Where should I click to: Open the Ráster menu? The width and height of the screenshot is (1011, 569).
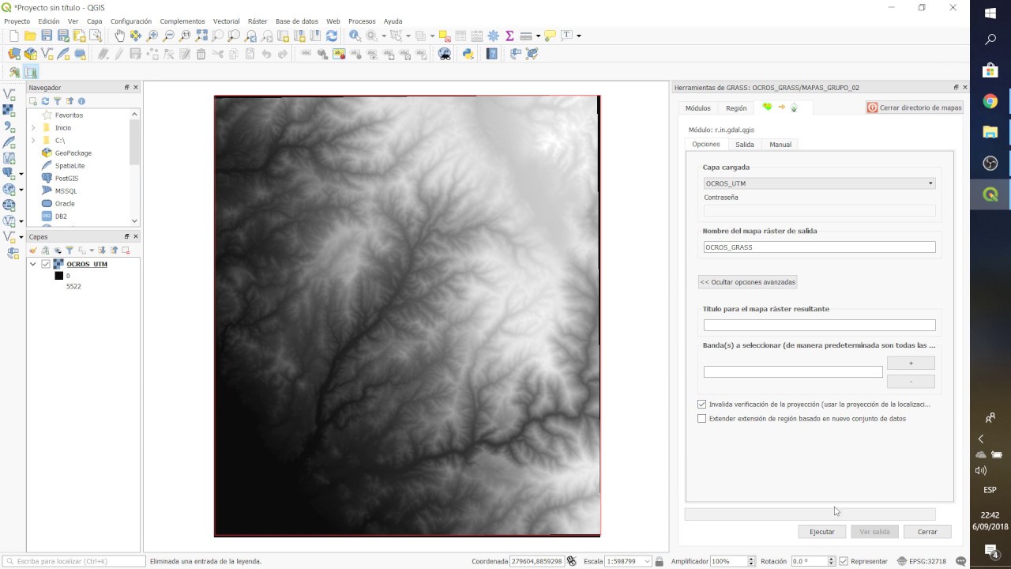pyautogui.click(x=257, y=21)
